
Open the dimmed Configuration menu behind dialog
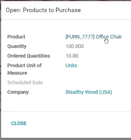pyautogui.click(x=119, y=0)
